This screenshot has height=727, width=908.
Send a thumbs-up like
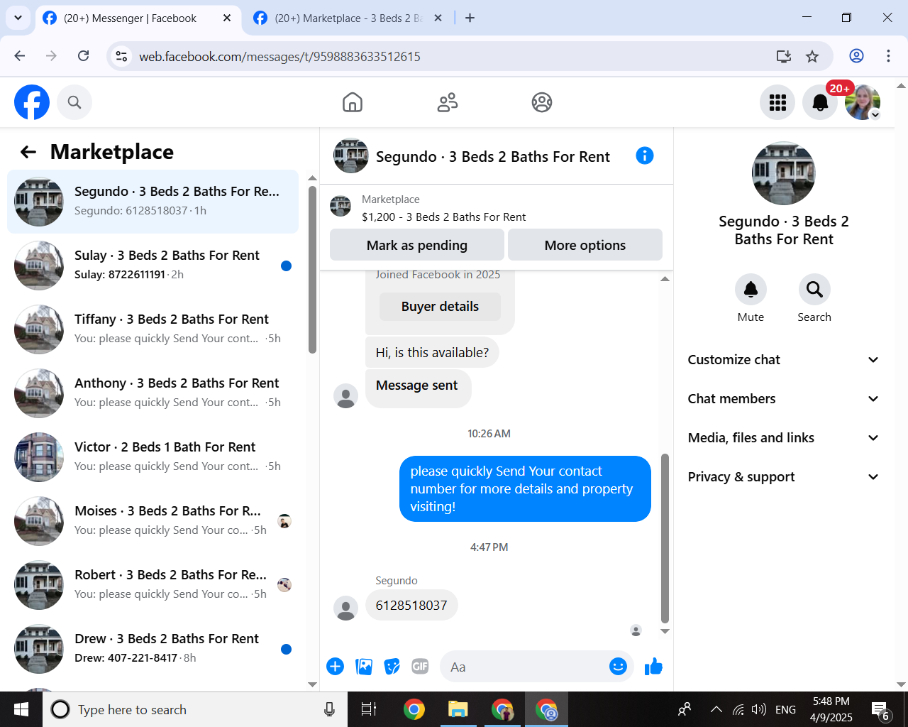tap(653, 667)
